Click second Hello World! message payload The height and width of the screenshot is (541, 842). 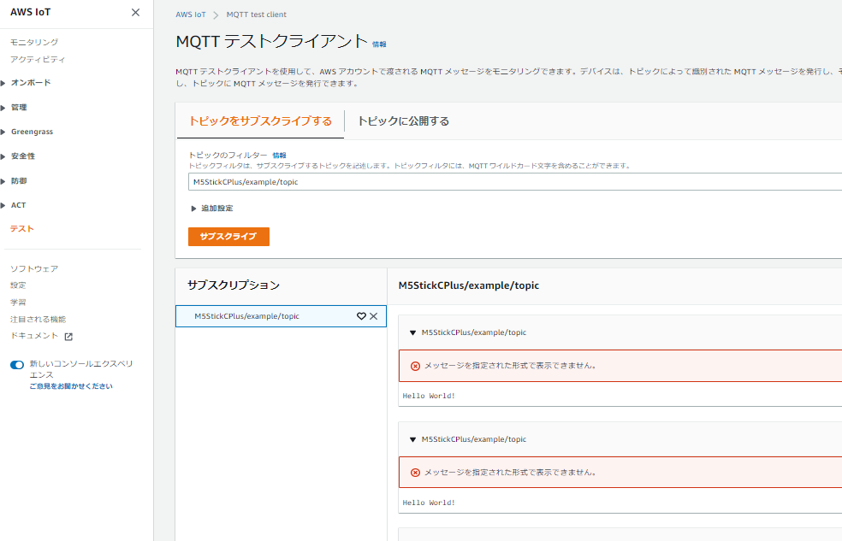click(429, 503)
